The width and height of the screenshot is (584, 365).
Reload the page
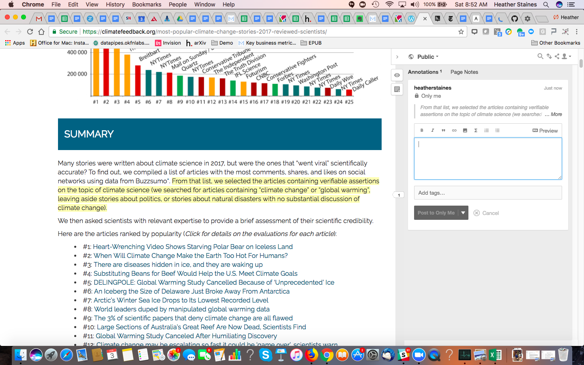coord(30,32)
